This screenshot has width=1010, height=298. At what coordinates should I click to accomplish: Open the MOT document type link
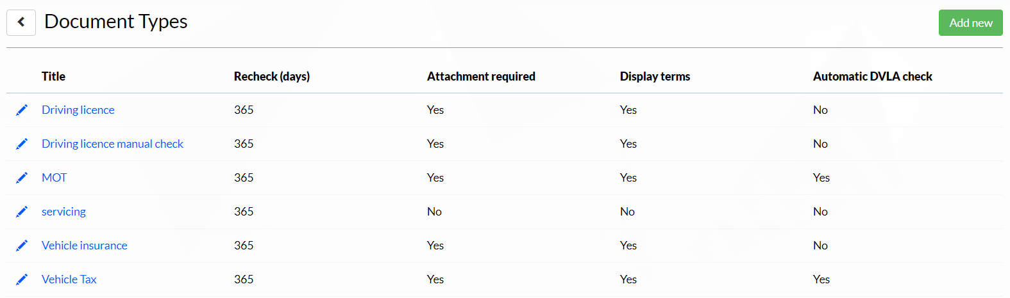[x=54, y=178]
